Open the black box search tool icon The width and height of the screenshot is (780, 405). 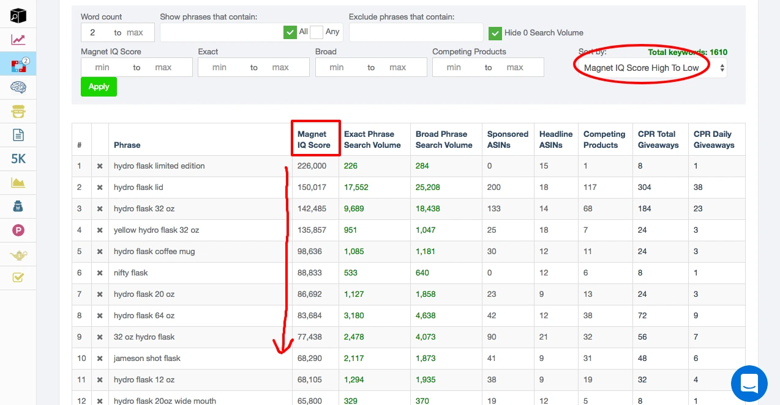(18, 16)
